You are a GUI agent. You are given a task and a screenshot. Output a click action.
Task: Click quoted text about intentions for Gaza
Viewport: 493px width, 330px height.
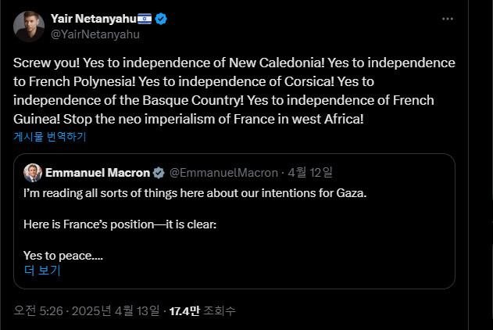tap(195, 193)
